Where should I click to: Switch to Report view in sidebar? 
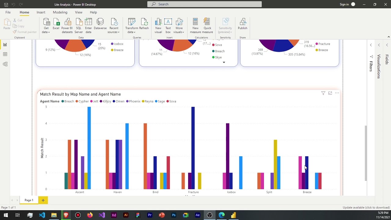pyautogui.click(x=5, y=45)
